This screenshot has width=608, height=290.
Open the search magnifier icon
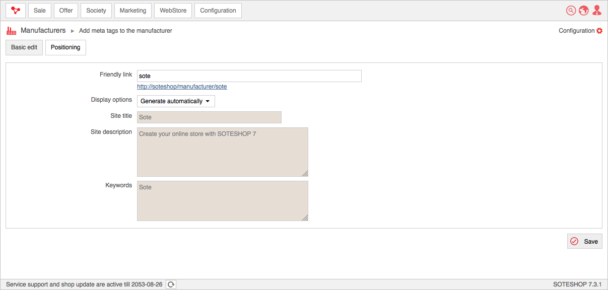point(571,11)
